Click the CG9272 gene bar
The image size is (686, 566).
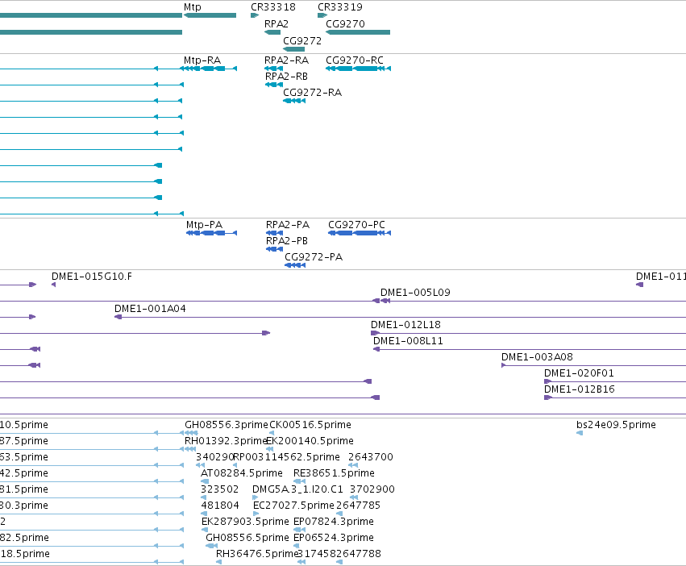[294, 49]
